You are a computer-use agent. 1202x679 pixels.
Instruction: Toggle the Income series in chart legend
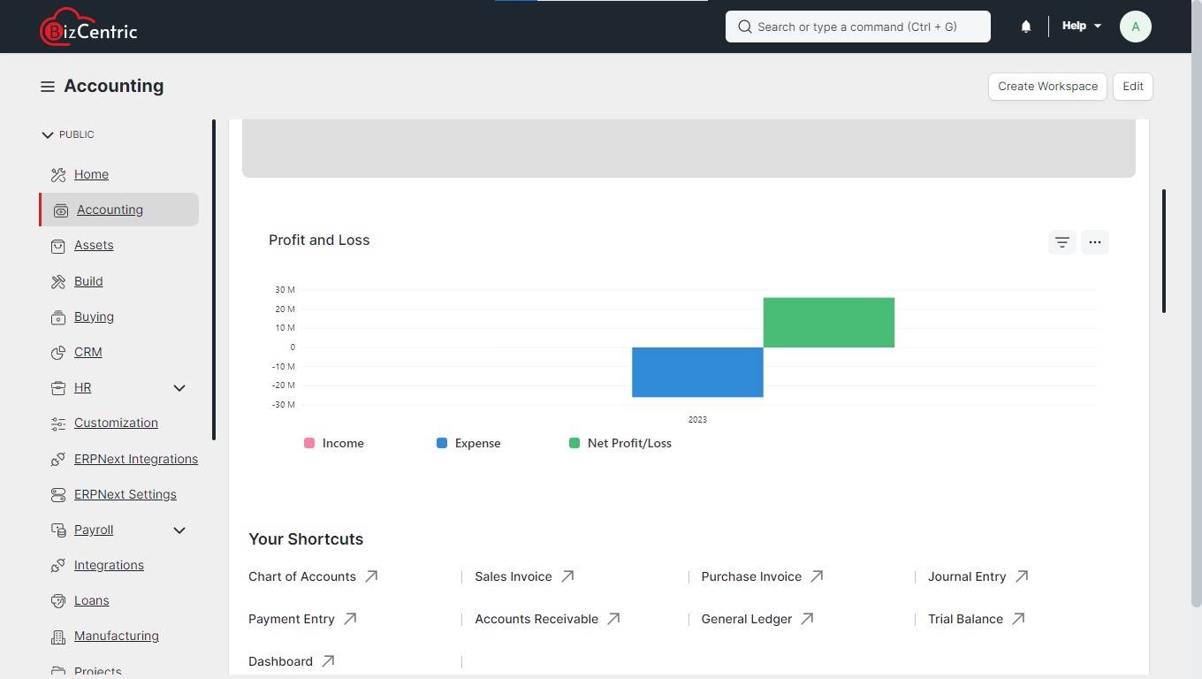click(334, 443)
